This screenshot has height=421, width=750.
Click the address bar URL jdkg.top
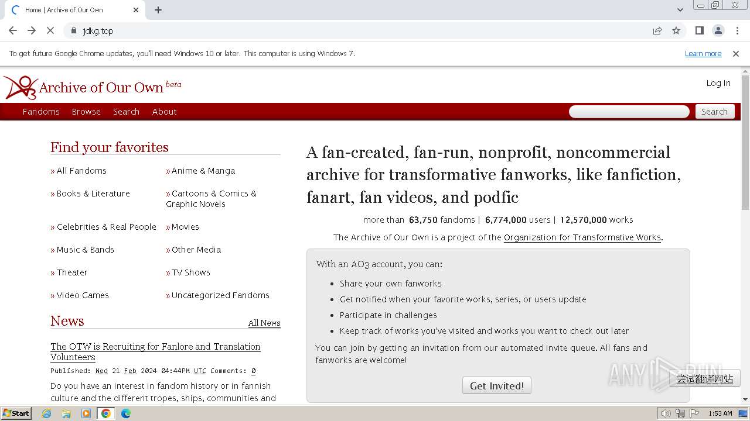click(98, 31)
